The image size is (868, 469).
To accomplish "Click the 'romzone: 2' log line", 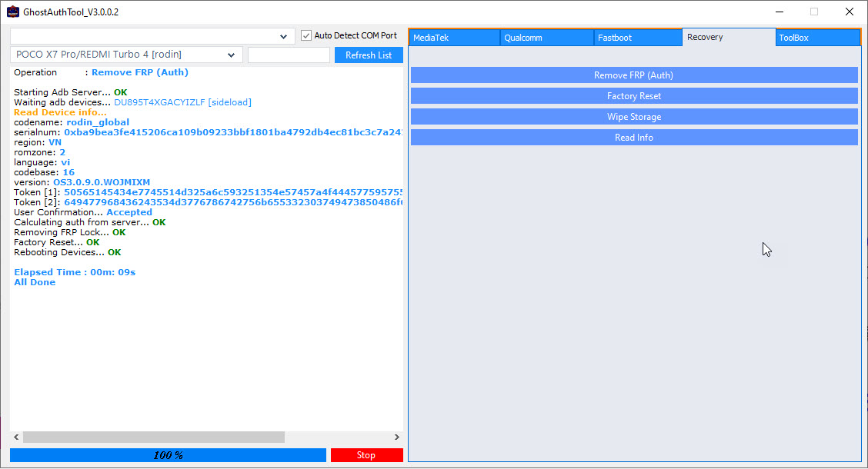I will coord(40,152).
